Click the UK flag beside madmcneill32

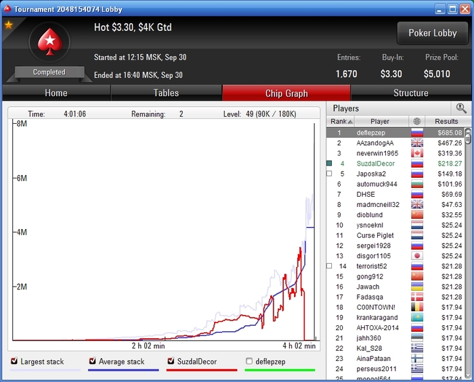point(417,205)
